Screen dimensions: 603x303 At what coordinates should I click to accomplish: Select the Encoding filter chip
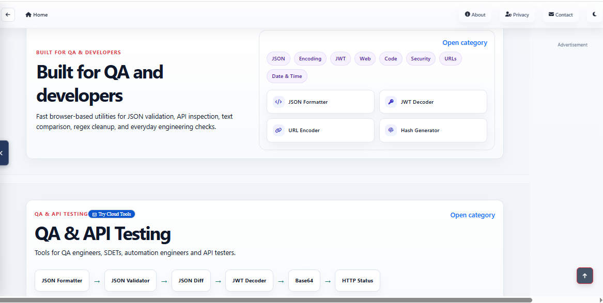(310, 59)
